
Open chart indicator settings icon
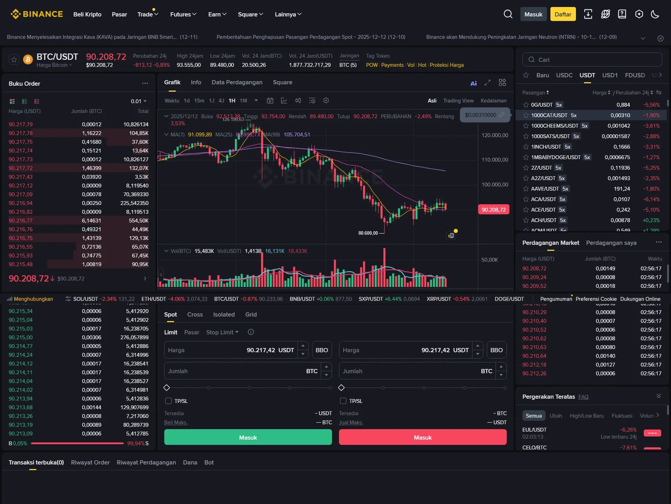click(312, 101)
